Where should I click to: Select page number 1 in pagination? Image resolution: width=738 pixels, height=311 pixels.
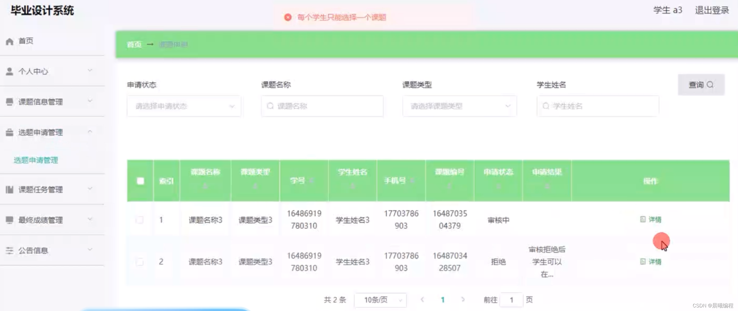tap(443, 300)
